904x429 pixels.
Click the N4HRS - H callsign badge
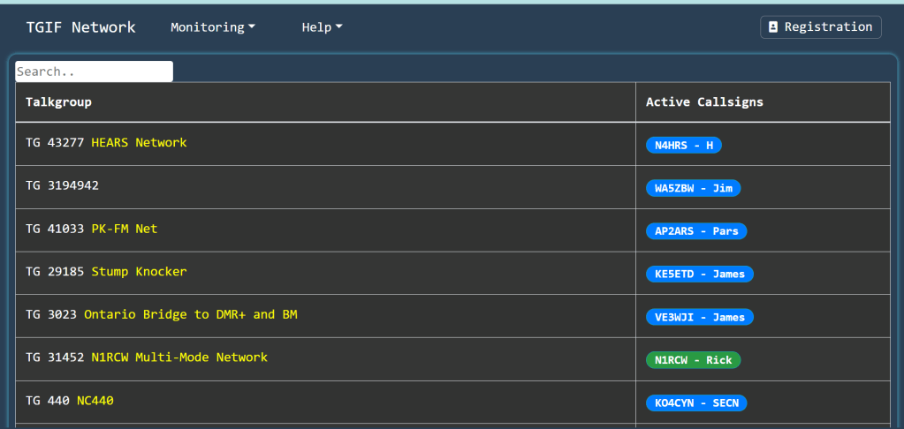click(x=684, y=146)
